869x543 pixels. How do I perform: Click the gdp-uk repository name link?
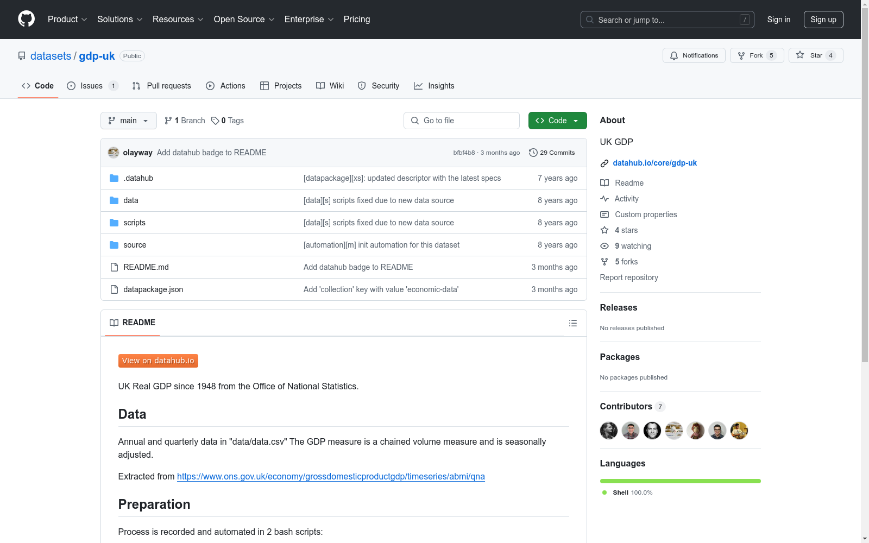[x=97, y=56]
